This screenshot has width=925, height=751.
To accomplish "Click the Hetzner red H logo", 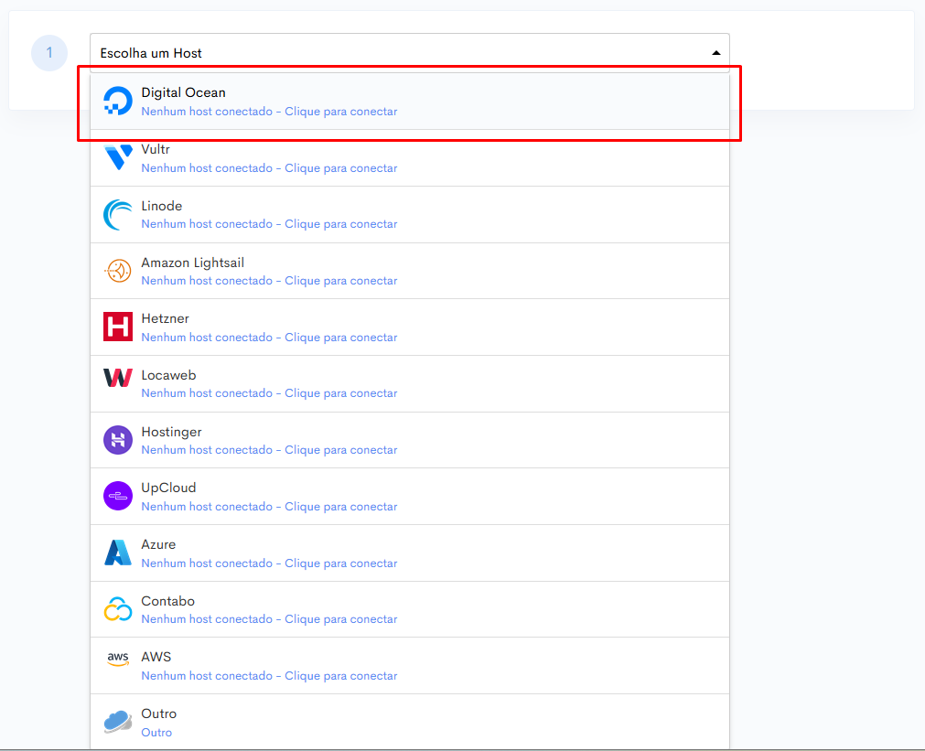I will (x=118, y=327).
